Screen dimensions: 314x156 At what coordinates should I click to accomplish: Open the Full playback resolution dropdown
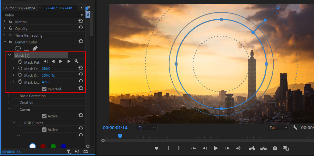click(x=278, y=128)
